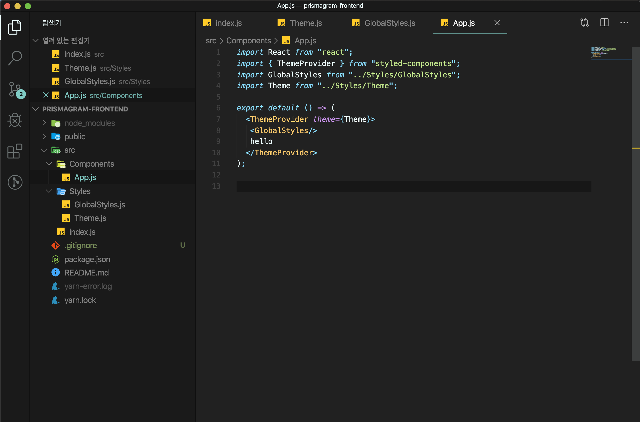
Task: Expand the public folder
Action: pyautogui.click(x=44, y=137)
